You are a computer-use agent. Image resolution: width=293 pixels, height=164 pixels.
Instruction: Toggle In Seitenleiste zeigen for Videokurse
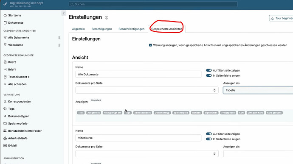coord(209,139)
